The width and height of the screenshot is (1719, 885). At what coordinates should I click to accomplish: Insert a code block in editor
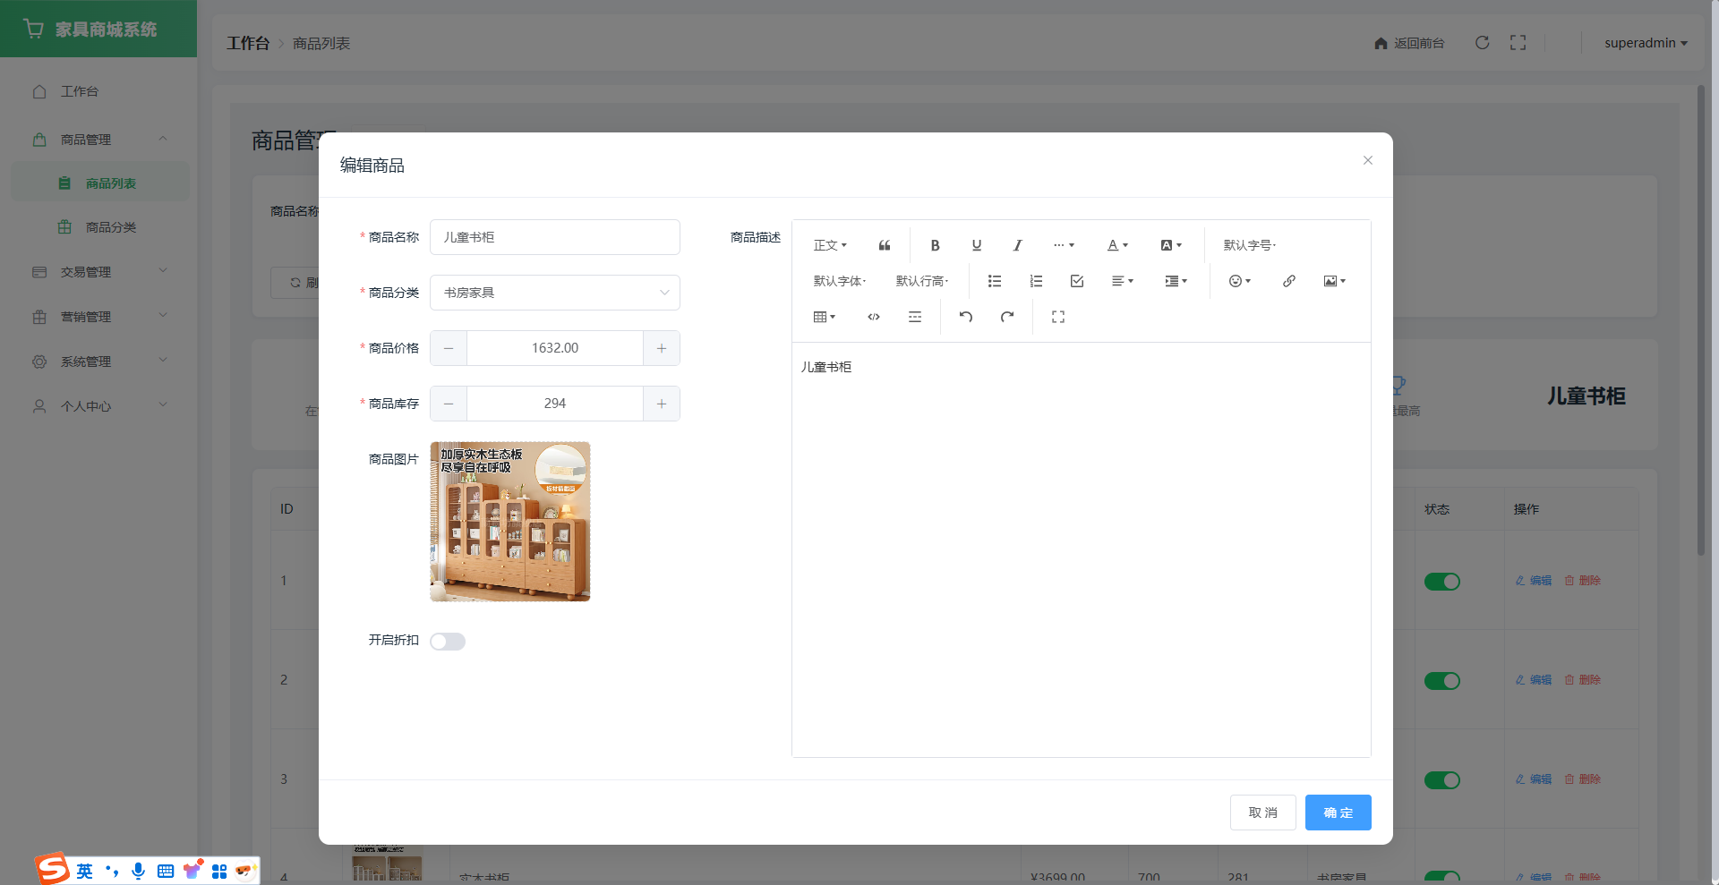click(874, 317)
